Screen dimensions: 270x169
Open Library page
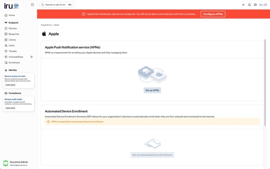(x=12, y=40)
